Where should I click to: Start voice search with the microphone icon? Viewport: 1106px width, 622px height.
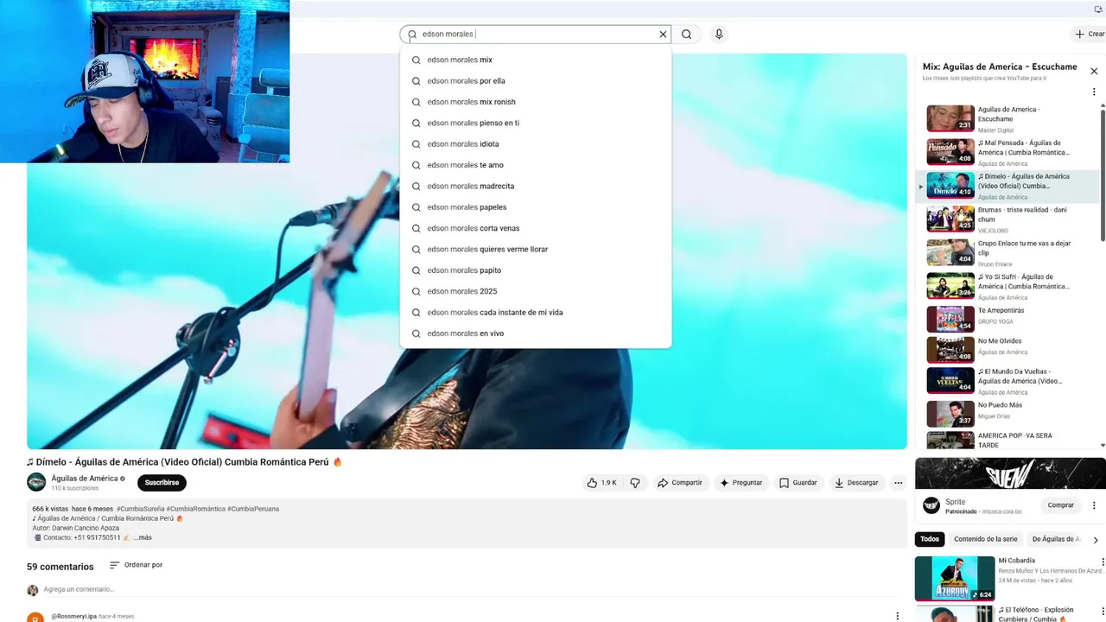click(x=718, y=35)
